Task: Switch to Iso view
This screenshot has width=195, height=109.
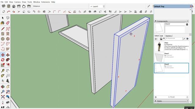Action: point(3,6)
